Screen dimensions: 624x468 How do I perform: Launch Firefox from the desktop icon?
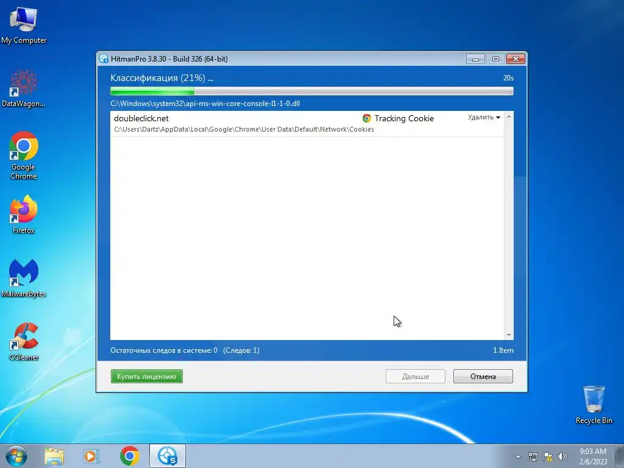coord(24,214)
